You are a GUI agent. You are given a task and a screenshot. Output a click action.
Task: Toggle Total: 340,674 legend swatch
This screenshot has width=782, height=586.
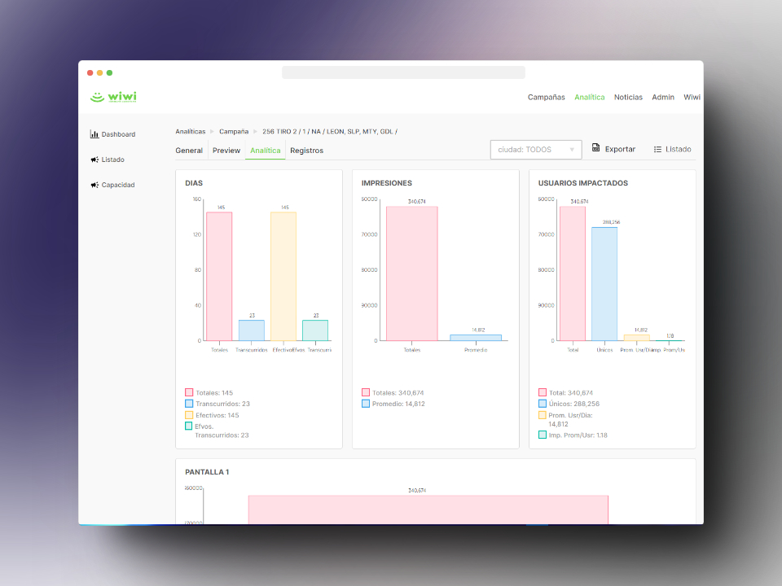click(543, 392)
